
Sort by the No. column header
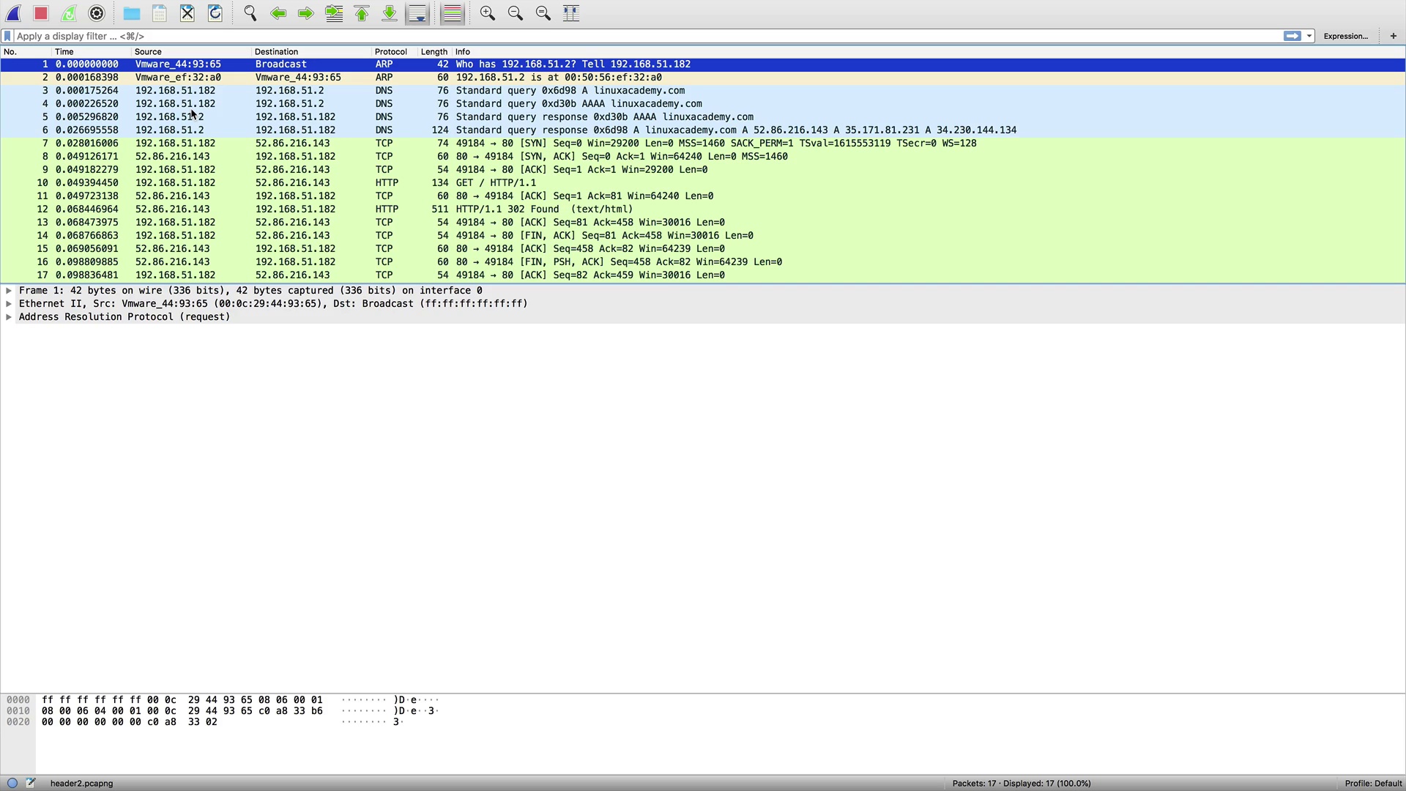pyautogui.click(x=26, y=52)
